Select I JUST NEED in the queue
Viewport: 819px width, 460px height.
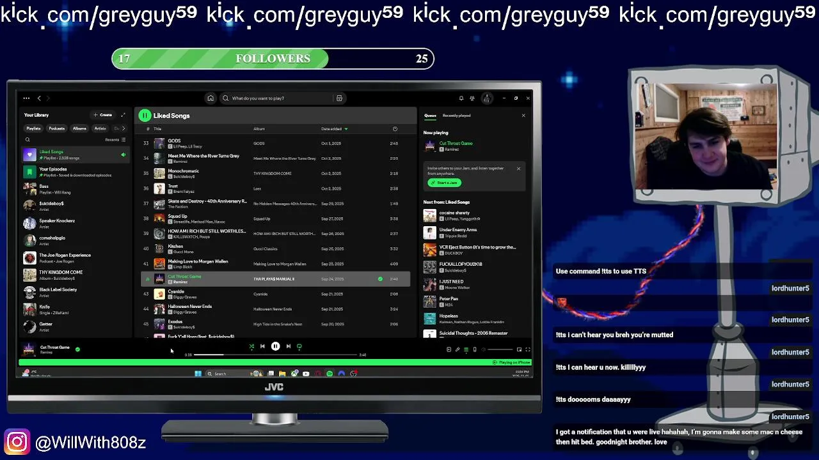coord(474,284)
